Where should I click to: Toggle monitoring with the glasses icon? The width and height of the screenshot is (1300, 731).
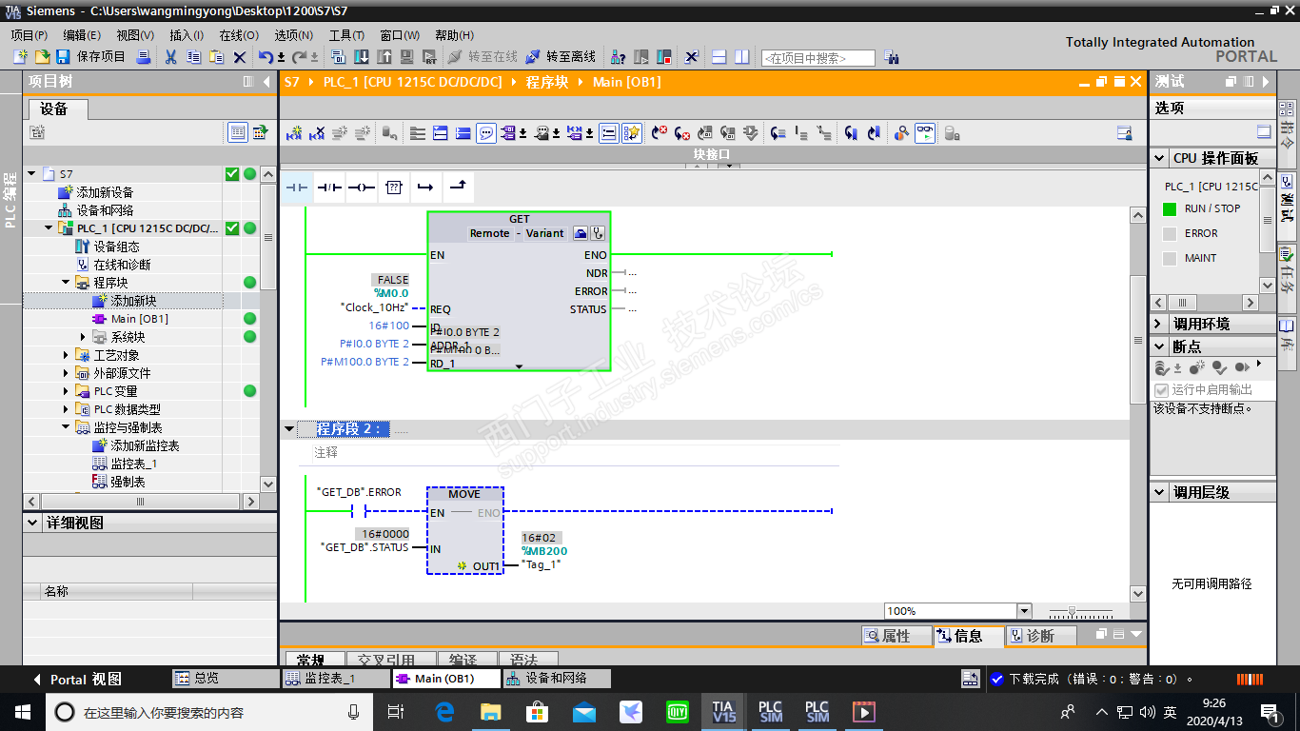[x=925, y=133]
